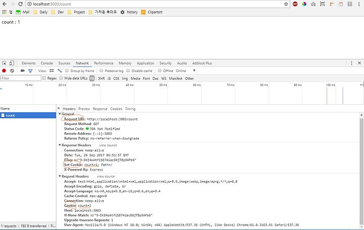This screenshot has height=230, width=364.
Task: Open the Apps grid shortcut in bookmarks bar
Action: 4,12
